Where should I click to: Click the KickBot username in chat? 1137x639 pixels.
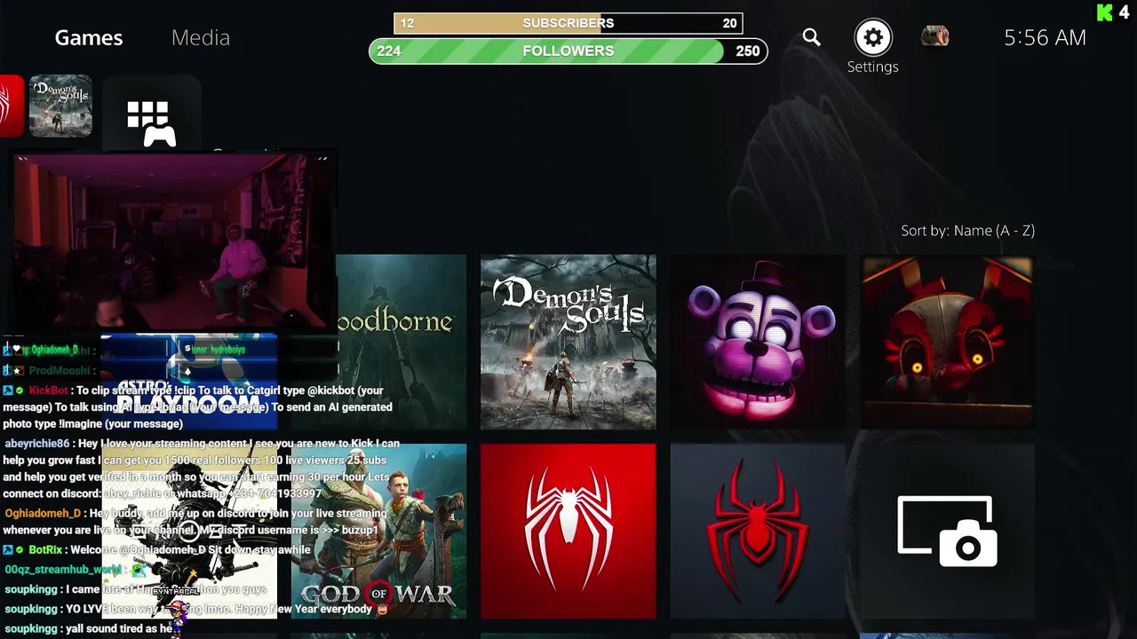point(49,390)
